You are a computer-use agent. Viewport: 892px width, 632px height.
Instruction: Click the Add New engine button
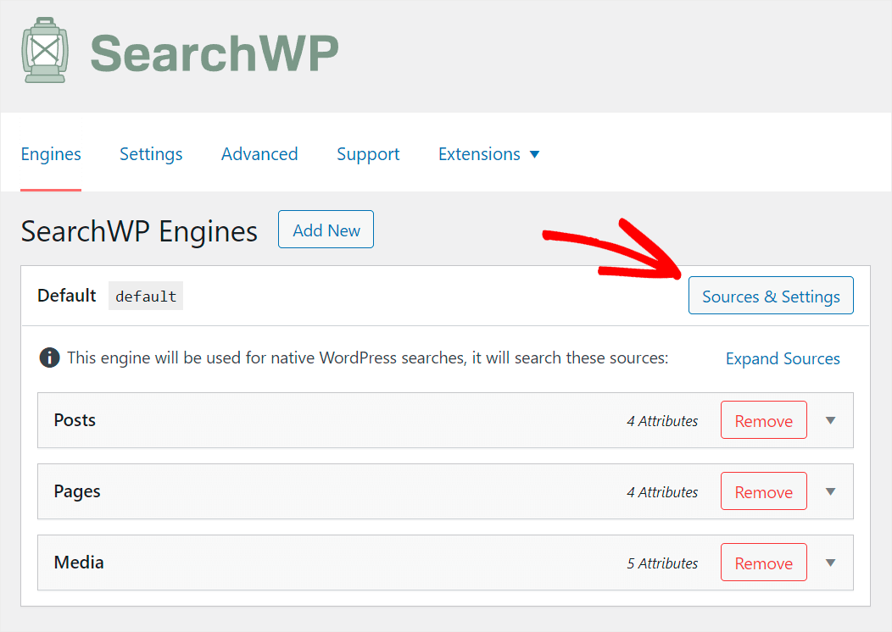(326, 230)
